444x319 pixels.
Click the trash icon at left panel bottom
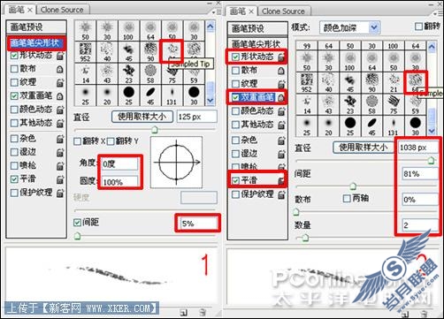click(203, 312)
